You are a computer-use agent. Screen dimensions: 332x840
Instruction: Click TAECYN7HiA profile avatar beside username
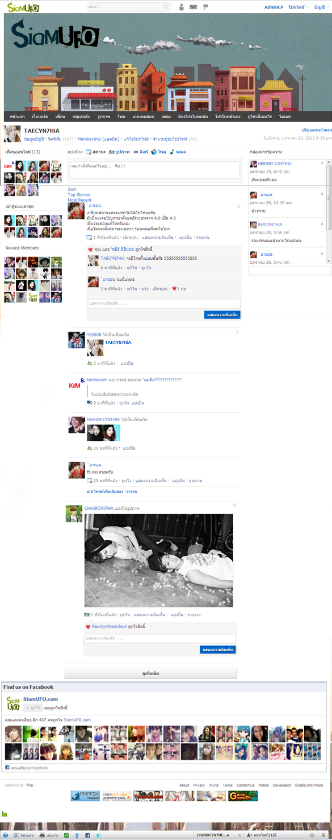click(12, 134)
